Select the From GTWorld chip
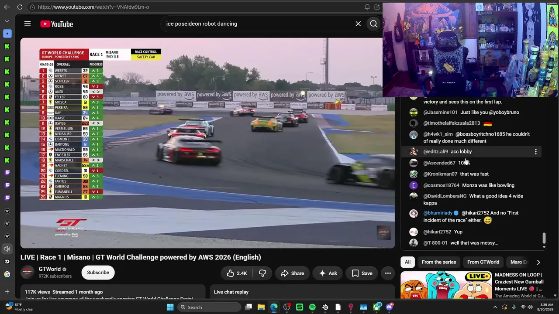Screen dimensions: 559x314 tap(483, 262)
